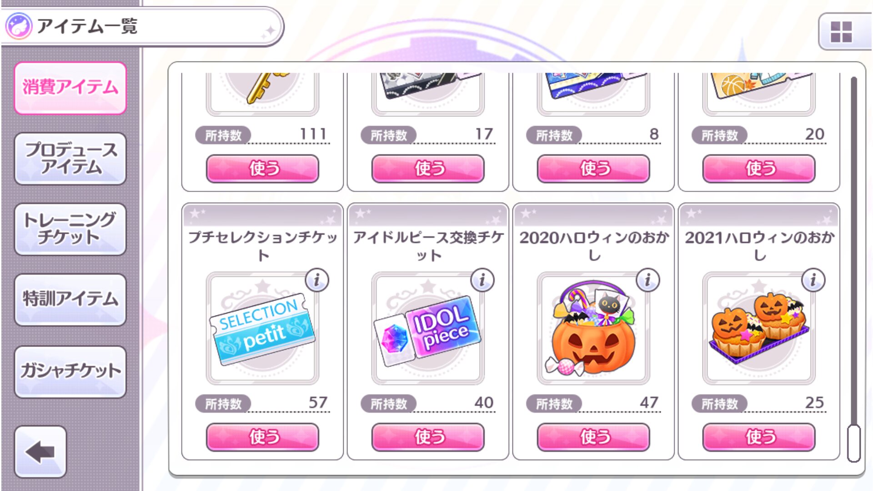Go back with the arrow button
The width and height of the screenshot is (873, 491).
40,451
